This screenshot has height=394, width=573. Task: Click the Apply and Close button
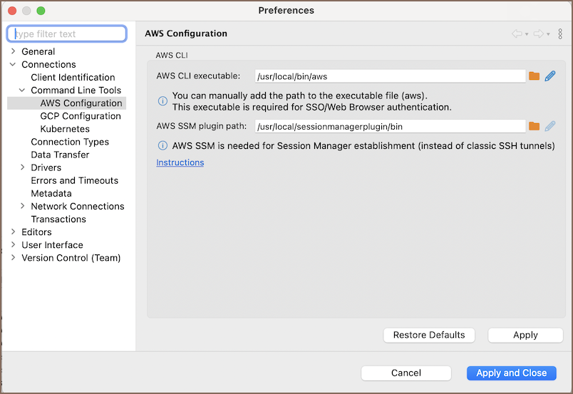[x=511, y=373]
